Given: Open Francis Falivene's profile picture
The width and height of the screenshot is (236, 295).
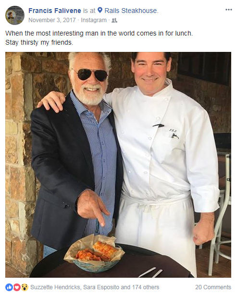Looking at the screenshot, I should tap(15, 15).
